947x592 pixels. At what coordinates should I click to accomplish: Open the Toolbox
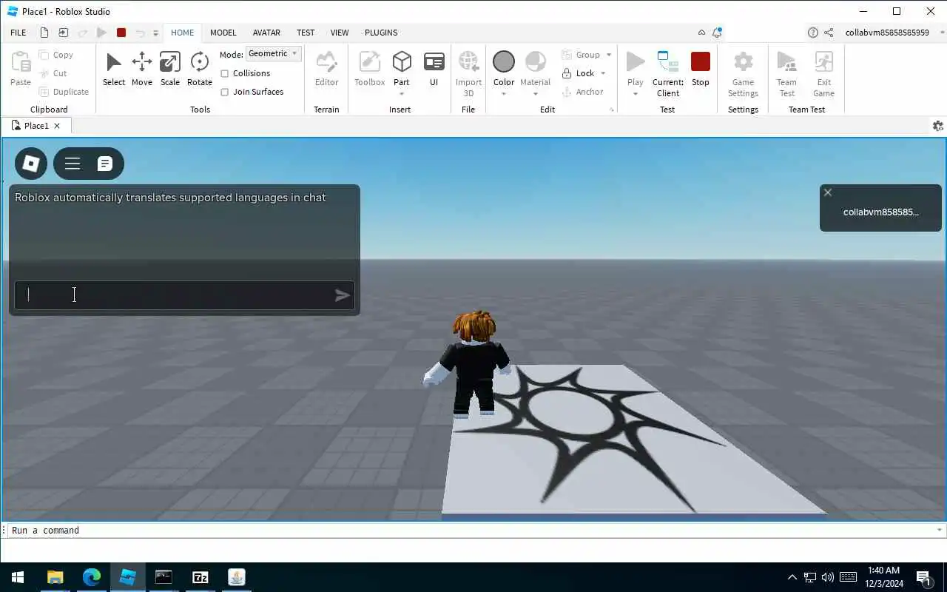point(369,70)
